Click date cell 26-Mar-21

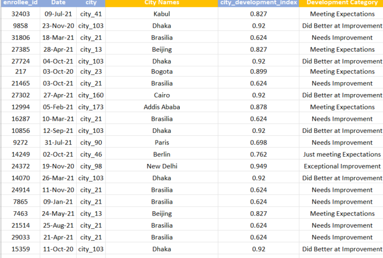58,178
